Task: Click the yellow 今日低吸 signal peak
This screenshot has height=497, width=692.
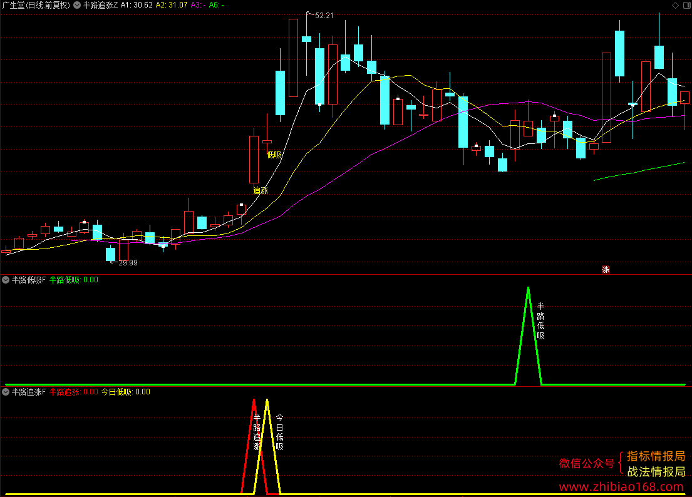Action: [x=267, y=446]
